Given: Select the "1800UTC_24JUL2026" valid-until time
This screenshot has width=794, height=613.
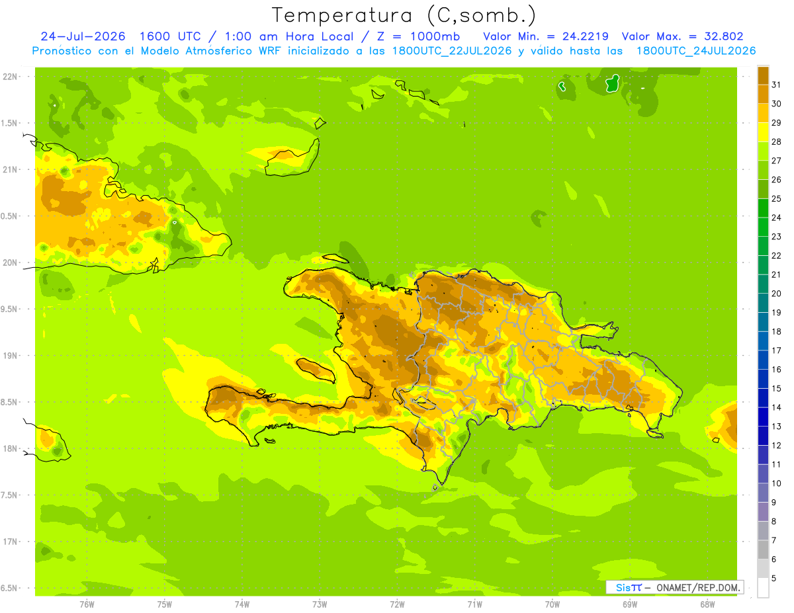Looking at the screenshot, I should click(x=695, y=51).
